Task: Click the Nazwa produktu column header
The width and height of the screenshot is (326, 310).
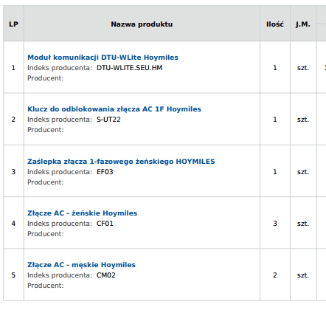Action: pos(142,24)
